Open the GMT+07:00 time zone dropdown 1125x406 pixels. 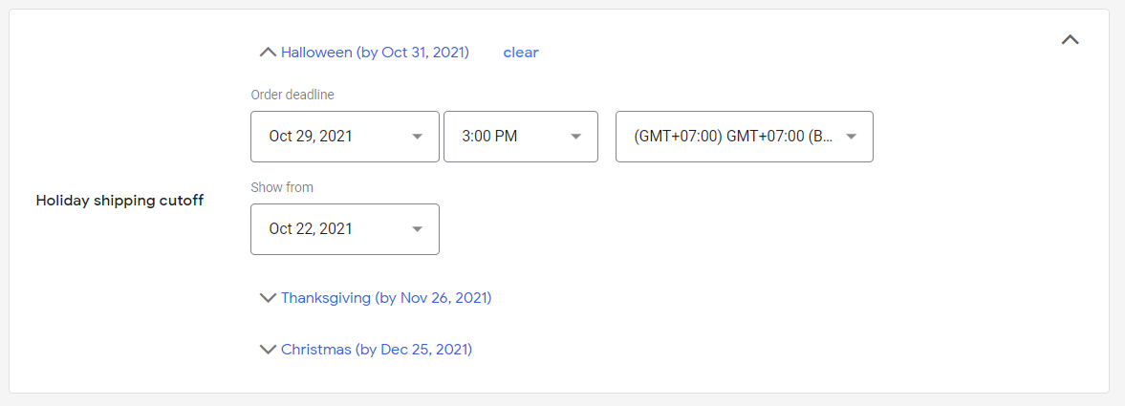tap(744, 137)
